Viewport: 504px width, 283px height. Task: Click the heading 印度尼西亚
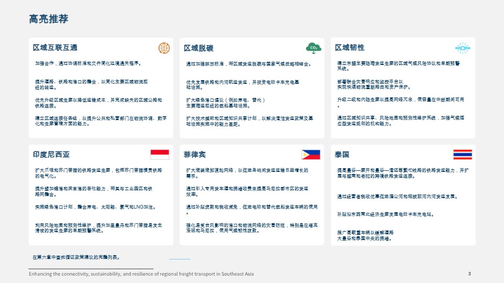[51, 155]
